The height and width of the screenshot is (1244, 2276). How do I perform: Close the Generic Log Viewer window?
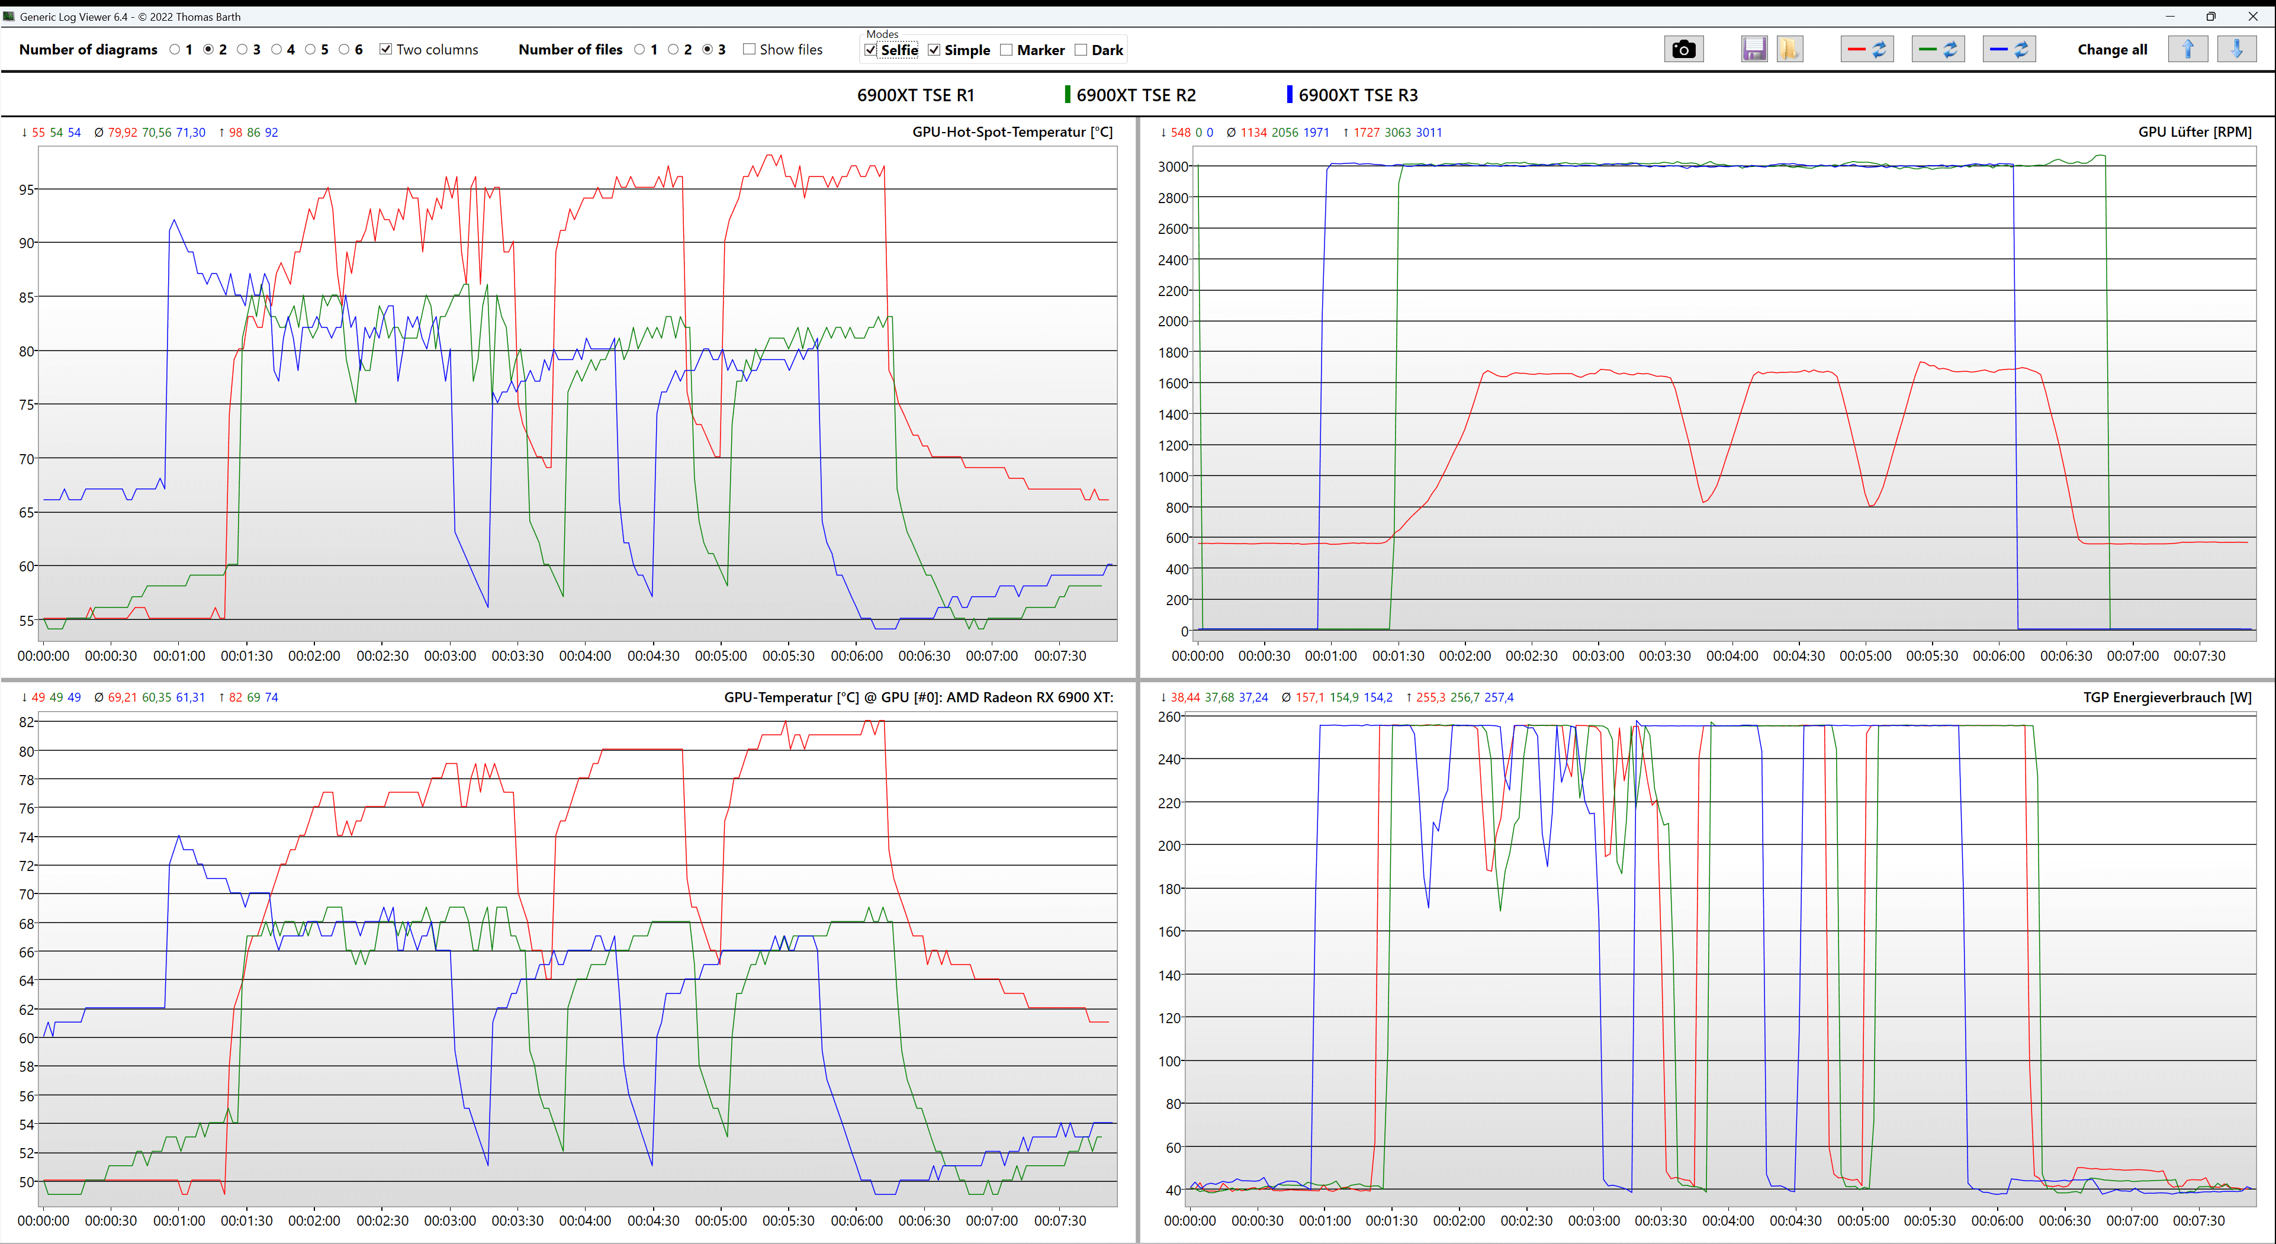coord(2252,16)
